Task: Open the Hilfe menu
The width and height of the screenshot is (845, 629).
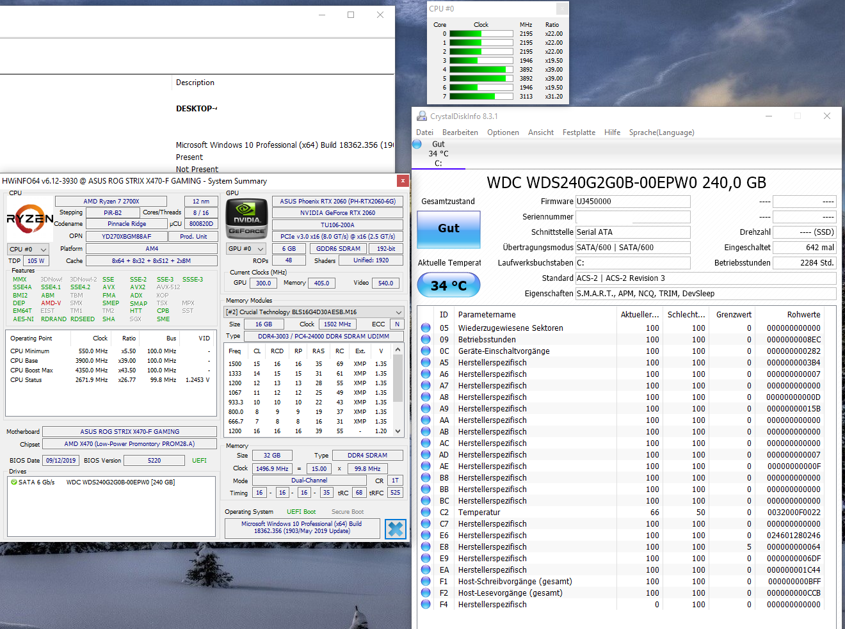Action: click(x=612, y=132)
